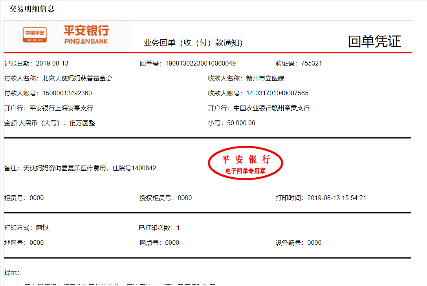This screenshot has height=286, width=427.
Task: Select amount 50,000.00
Action: pos(241,123)
